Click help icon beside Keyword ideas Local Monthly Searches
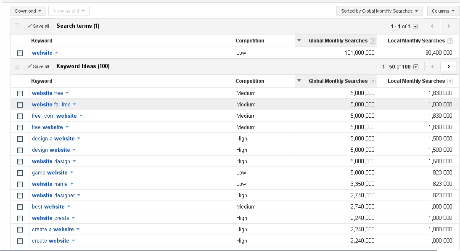 tap(450, 82)
